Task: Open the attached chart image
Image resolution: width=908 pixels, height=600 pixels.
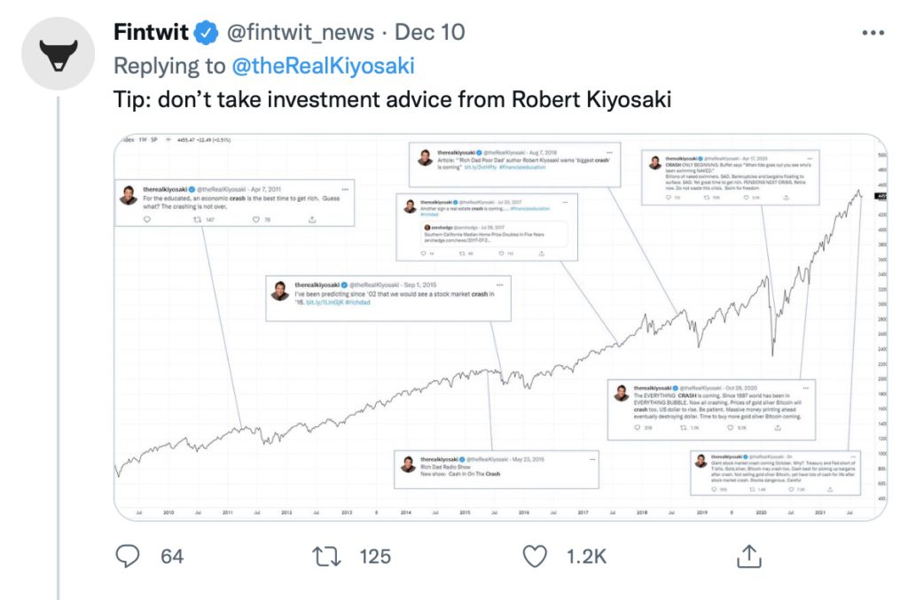Action: (500, 328)
